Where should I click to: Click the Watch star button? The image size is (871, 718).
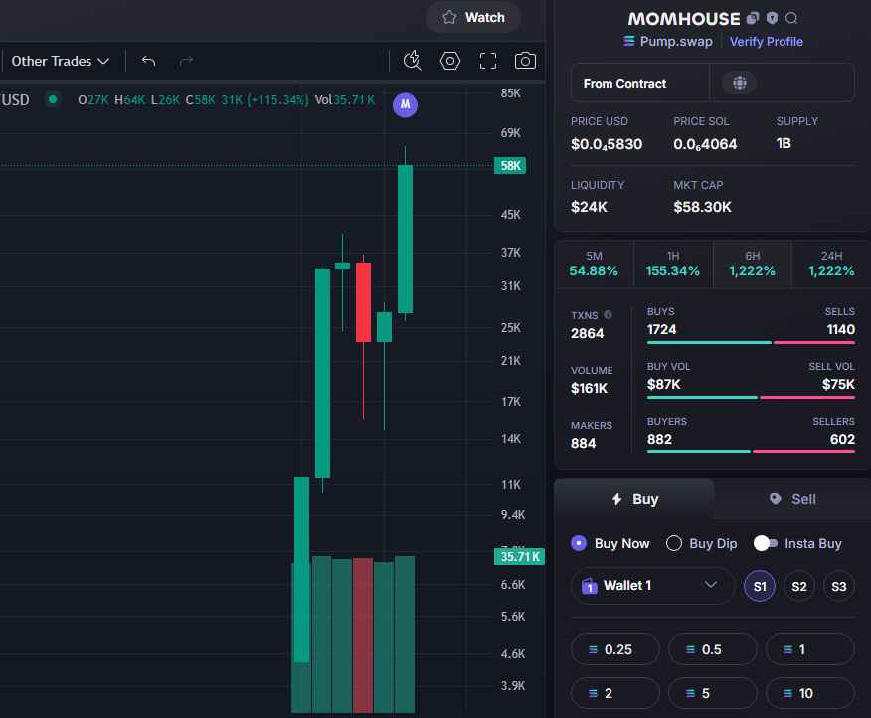473,17
